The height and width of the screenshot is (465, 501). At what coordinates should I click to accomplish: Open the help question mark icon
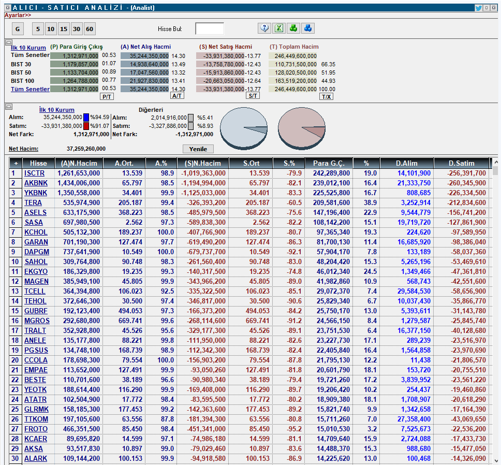pyautogui.click(x=264, y=28)
